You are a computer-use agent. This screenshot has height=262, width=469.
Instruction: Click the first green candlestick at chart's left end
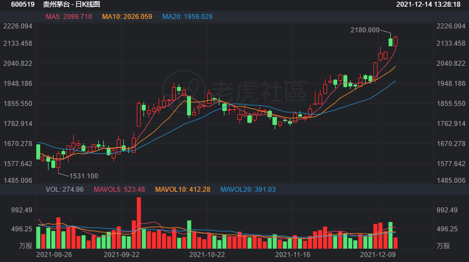[39, 152]
